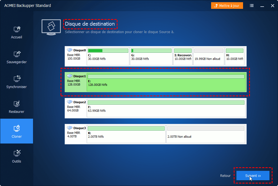Image resolution: width=278 pixels, height=186 pixels.
Task: Go back with the Retour link
Action: click(x=225, y=176)
